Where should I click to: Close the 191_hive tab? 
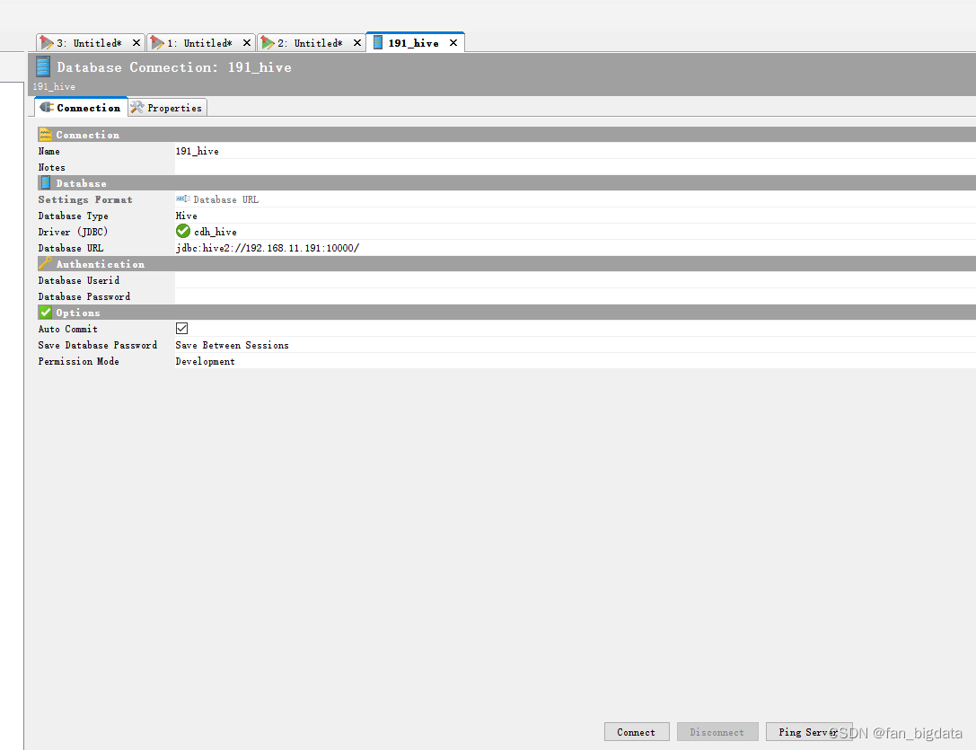[453, 43]
